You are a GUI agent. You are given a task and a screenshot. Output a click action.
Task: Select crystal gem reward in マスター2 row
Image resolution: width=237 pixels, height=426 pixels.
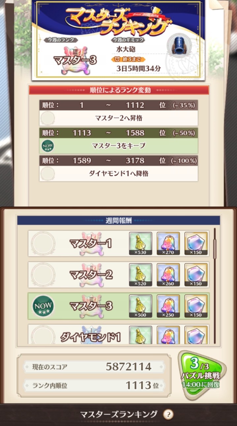coord(196,275)
